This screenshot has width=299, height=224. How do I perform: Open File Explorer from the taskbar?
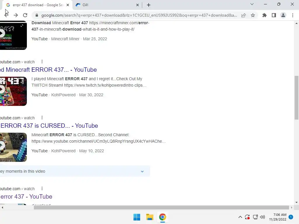pos(150,217)
